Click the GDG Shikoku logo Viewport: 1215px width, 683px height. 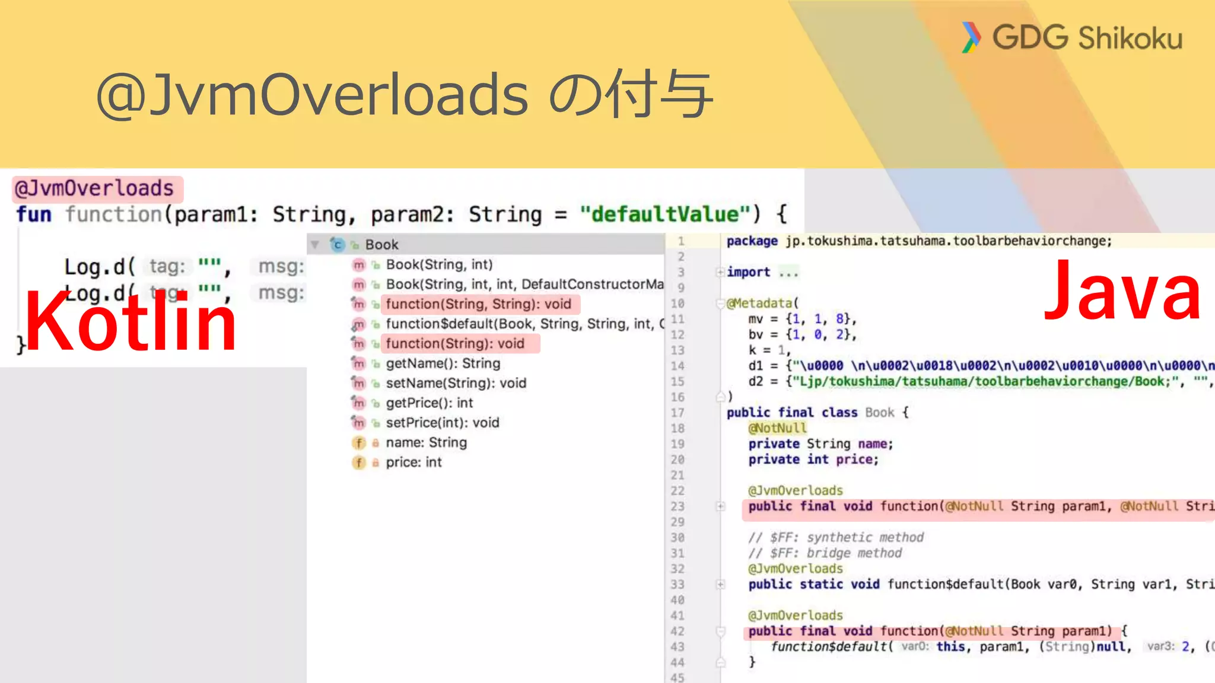(1072, 38)
